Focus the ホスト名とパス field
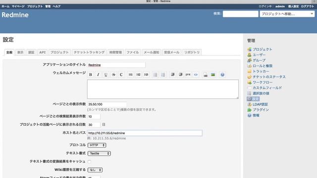The width and height of the screenshot is (317, 178). (x=145, y=133)
